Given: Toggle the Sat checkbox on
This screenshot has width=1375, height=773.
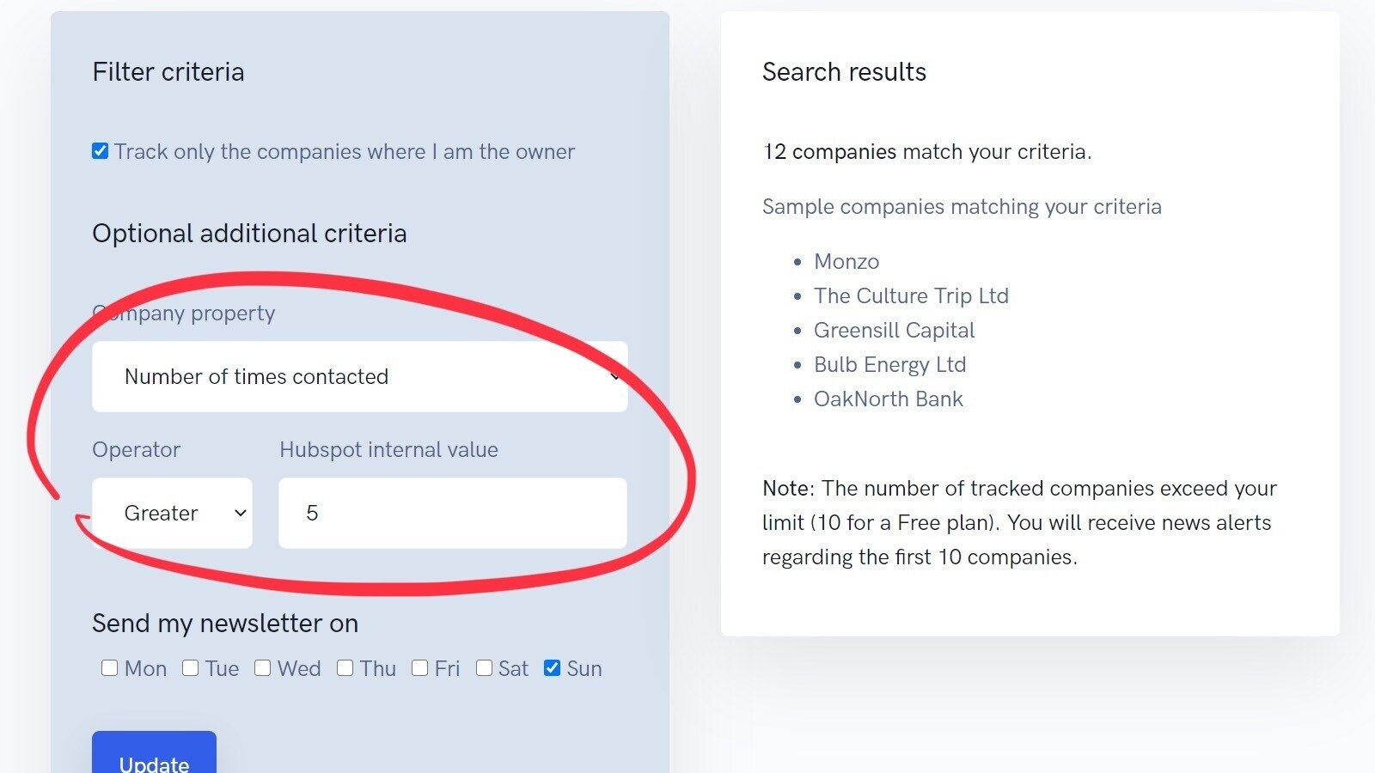Looking at the screenshot, I should (x=485, y=668).
